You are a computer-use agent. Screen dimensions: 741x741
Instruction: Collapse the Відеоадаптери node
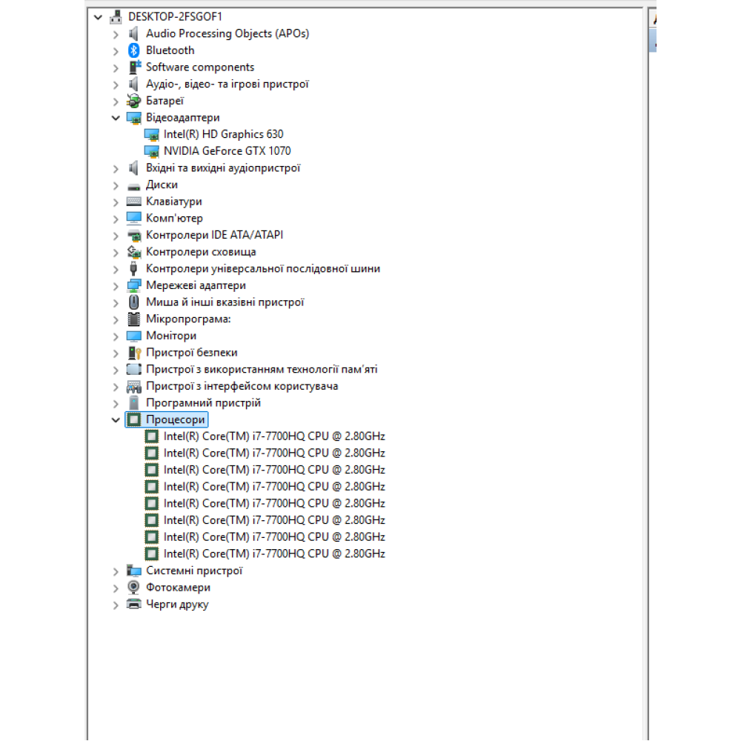(x=116, y=118)
